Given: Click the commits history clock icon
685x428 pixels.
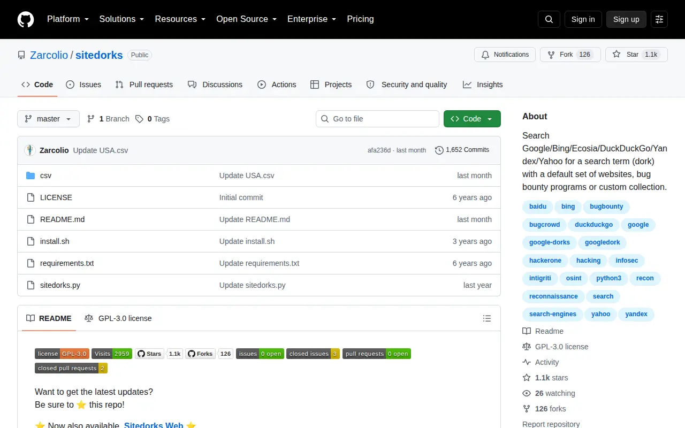Looking at the screenshot, I should [x=439, y=150].
